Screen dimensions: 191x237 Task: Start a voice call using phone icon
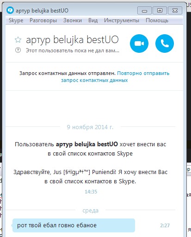click(x=165, y=44)
